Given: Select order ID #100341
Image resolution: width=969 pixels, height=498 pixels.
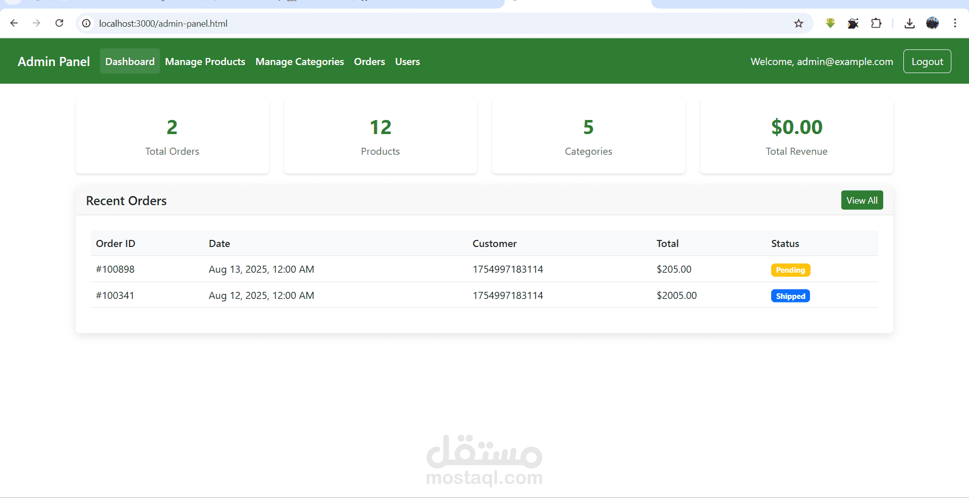Looking at the screenshot, I should [115, 295].
